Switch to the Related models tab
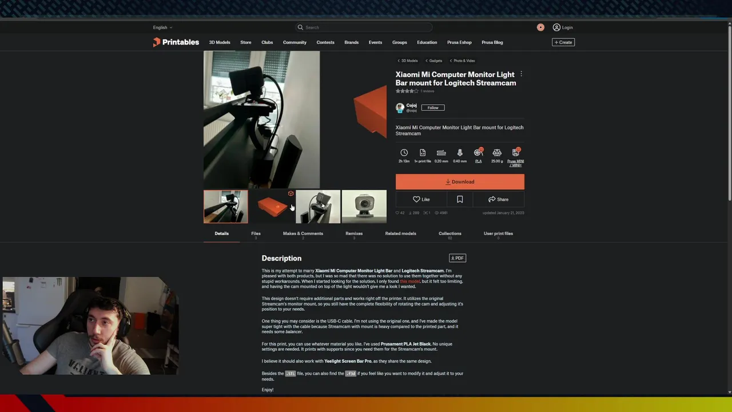732x412 pixels. (x=400, y=233)
